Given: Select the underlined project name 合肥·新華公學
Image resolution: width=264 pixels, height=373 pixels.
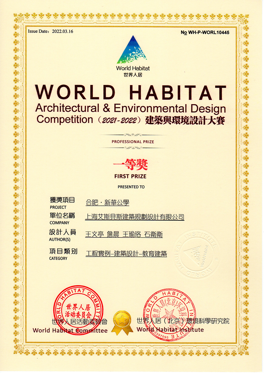Looking at the screenshot, I should 107,202.
